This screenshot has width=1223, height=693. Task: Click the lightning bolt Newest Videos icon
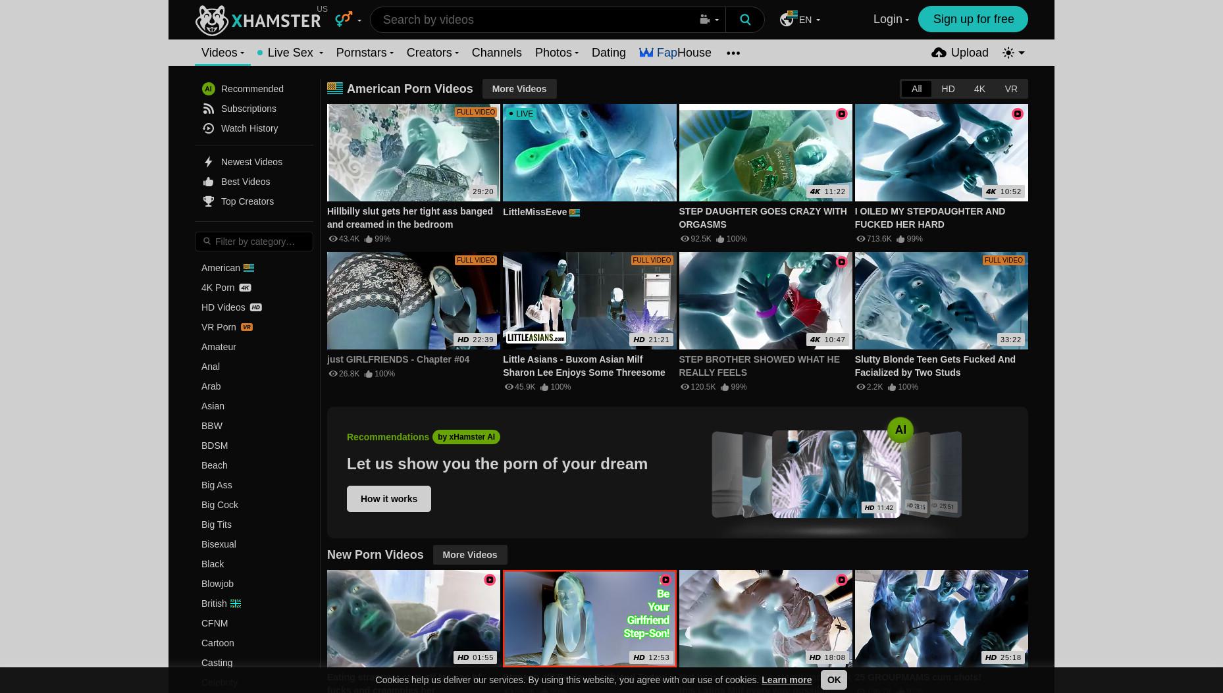(x=208, y=162)
